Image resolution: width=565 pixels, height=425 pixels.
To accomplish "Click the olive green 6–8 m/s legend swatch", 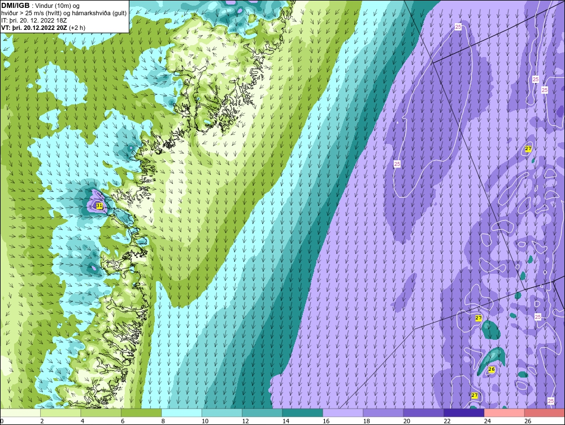I will [141, 413].
